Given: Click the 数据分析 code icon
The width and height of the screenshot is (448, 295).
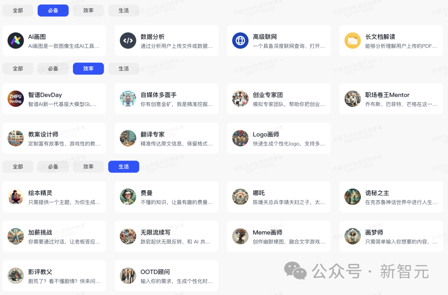Looking at the screenshot, I should pos(128,40).
